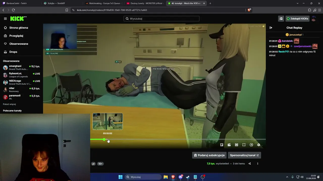
Task: Open the flexin717 chat user profile
Action: tap(283, 52)
